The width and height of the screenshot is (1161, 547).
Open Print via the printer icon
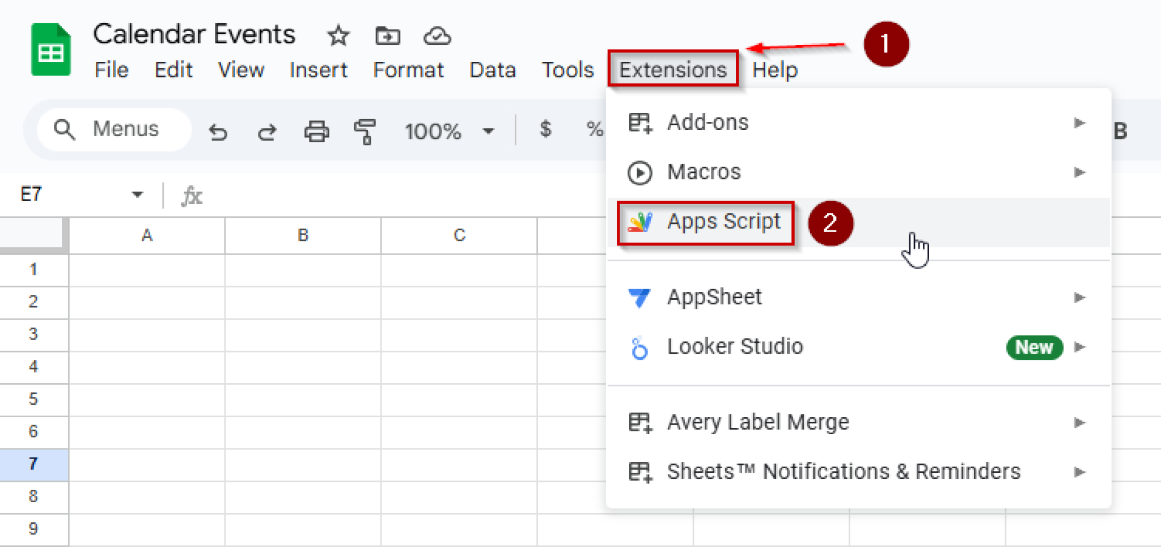click(316, 130)
